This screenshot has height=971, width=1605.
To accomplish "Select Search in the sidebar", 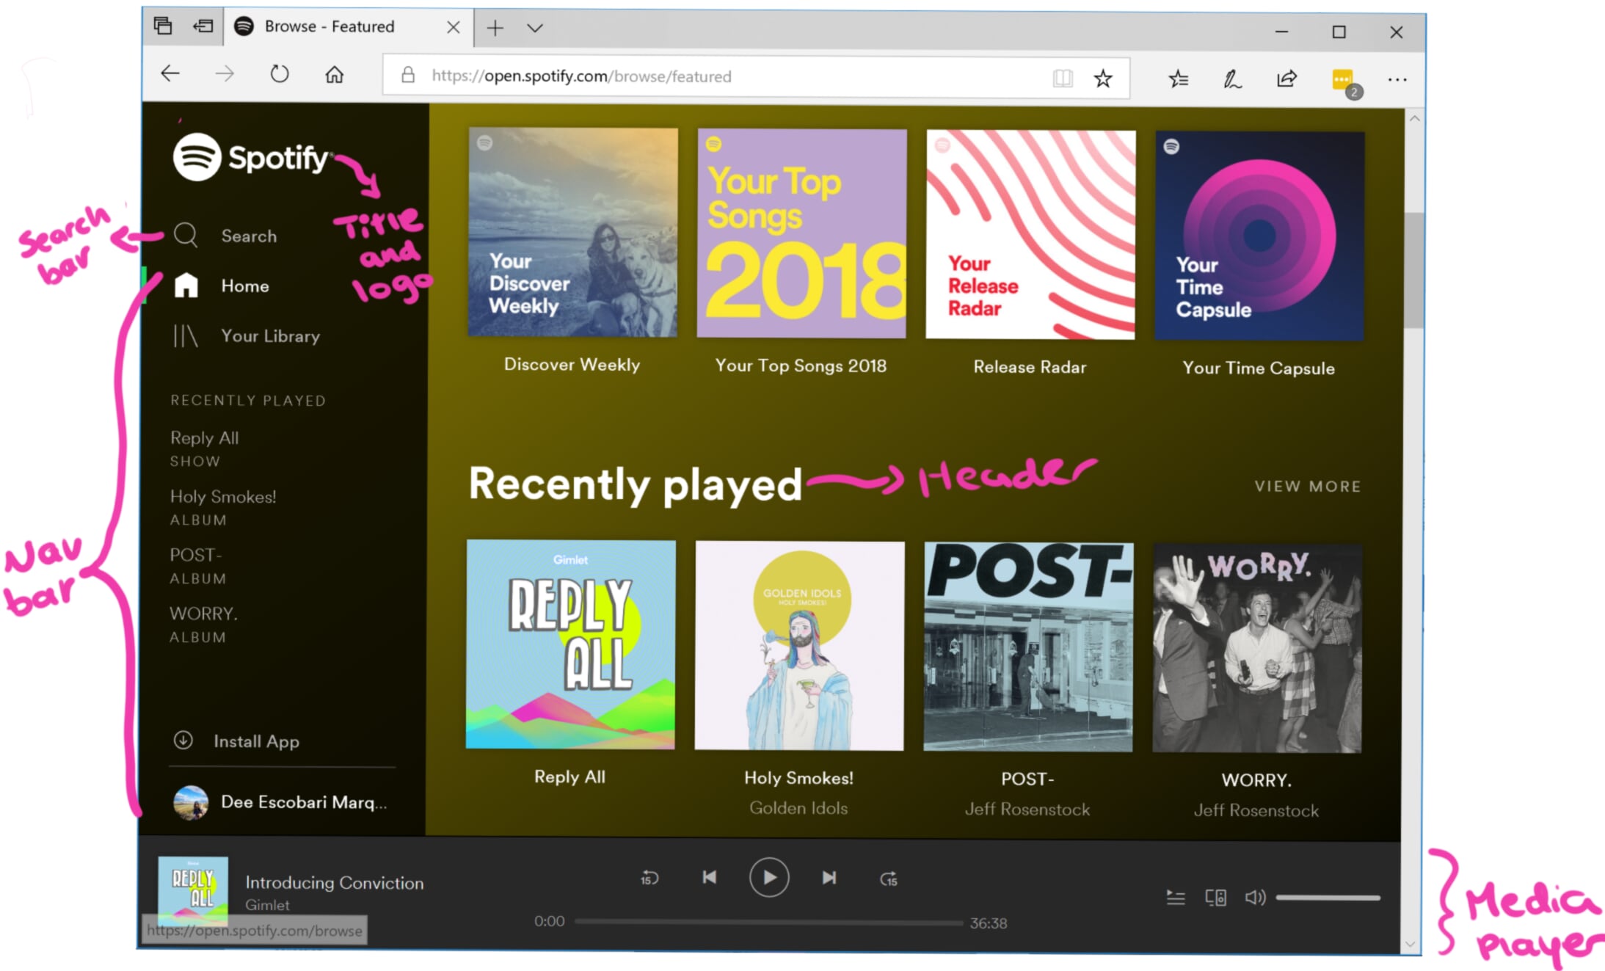I will [x=248, y=236].
